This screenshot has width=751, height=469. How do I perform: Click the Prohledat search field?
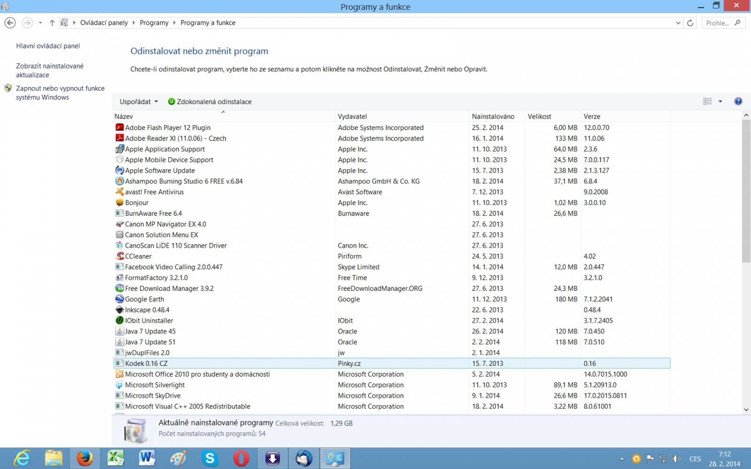723,23
